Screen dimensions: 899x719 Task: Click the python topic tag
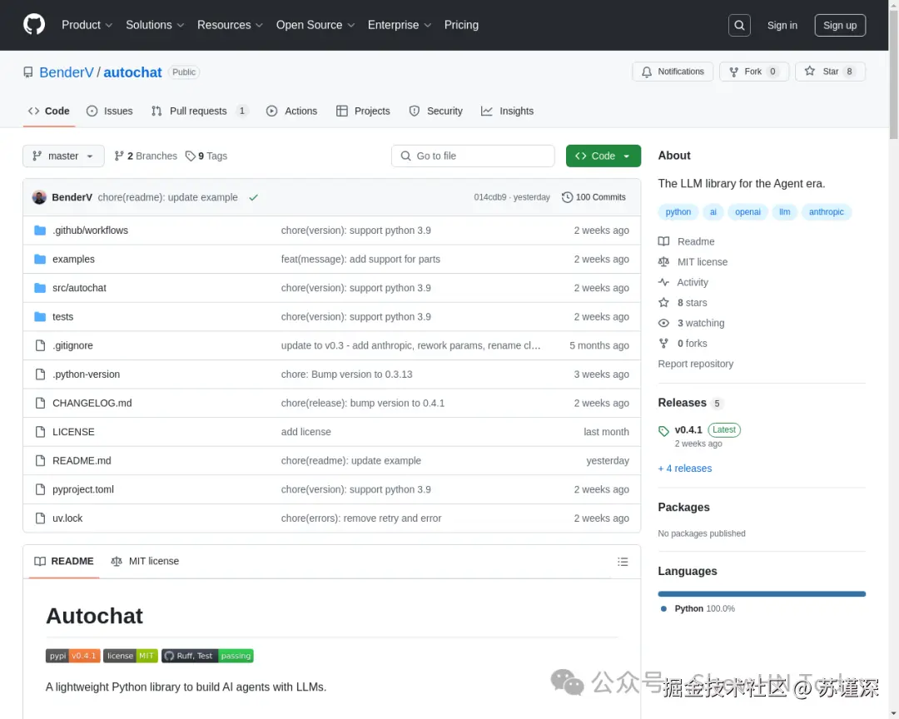678,212
